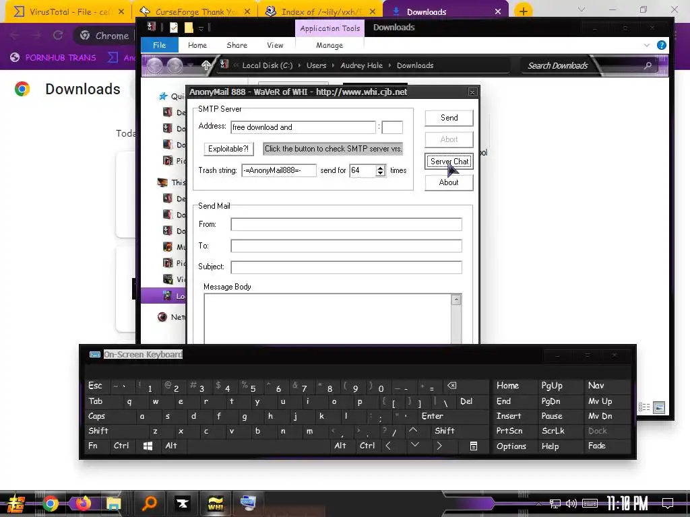Close the AnonyMail 888 dialog
The image size is (690, 517).
pyautogui.click(x=472, y=92)
